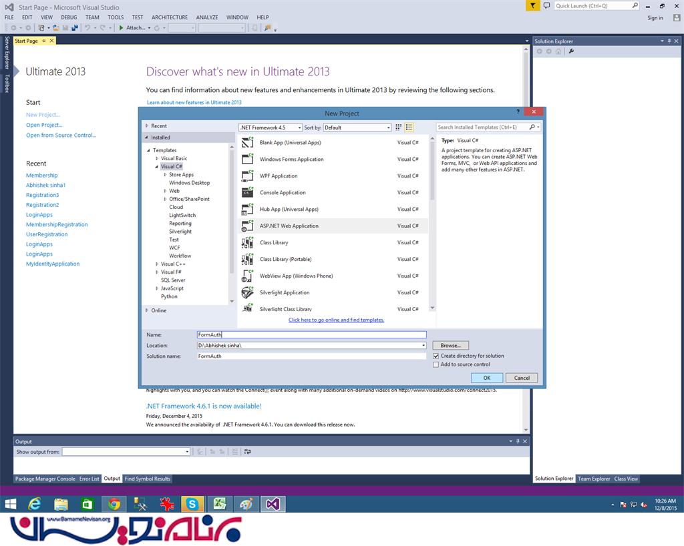Expand the Visual Basic tree node
Viewport: 684px width, 546px height.
[157, 159]
